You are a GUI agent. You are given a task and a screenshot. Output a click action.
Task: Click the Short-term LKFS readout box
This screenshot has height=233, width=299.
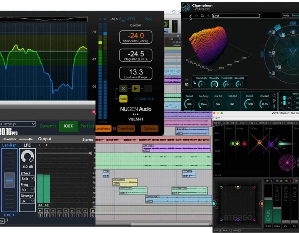click(x=136, y=37)
